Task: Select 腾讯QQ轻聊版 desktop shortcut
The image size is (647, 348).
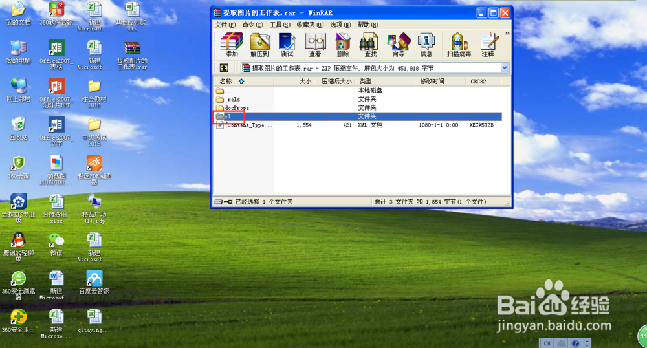Action: click(x=18, y=247)
